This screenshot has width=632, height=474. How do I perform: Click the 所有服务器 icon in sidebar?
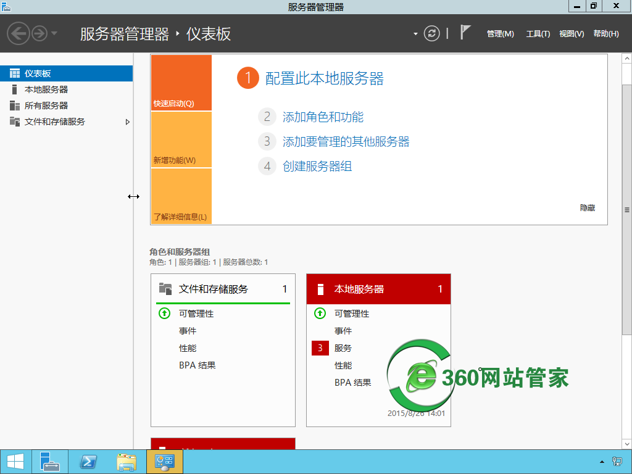[15, 106]
